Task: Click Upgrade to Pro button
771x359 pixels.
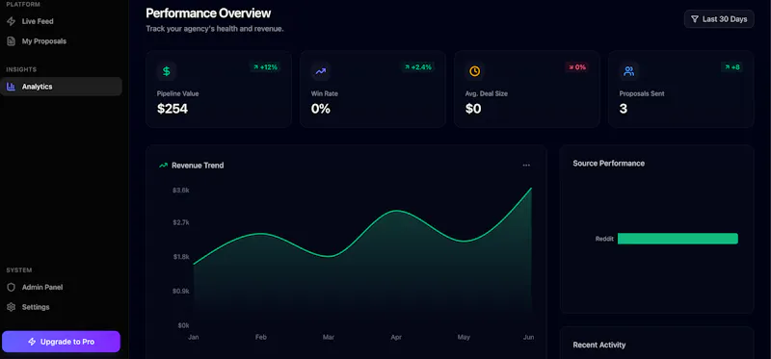Action: pos(61,342)
